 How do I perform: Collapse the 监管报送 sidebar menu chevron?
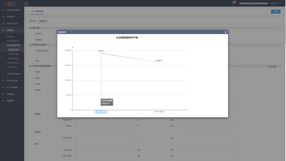[21, 30]
